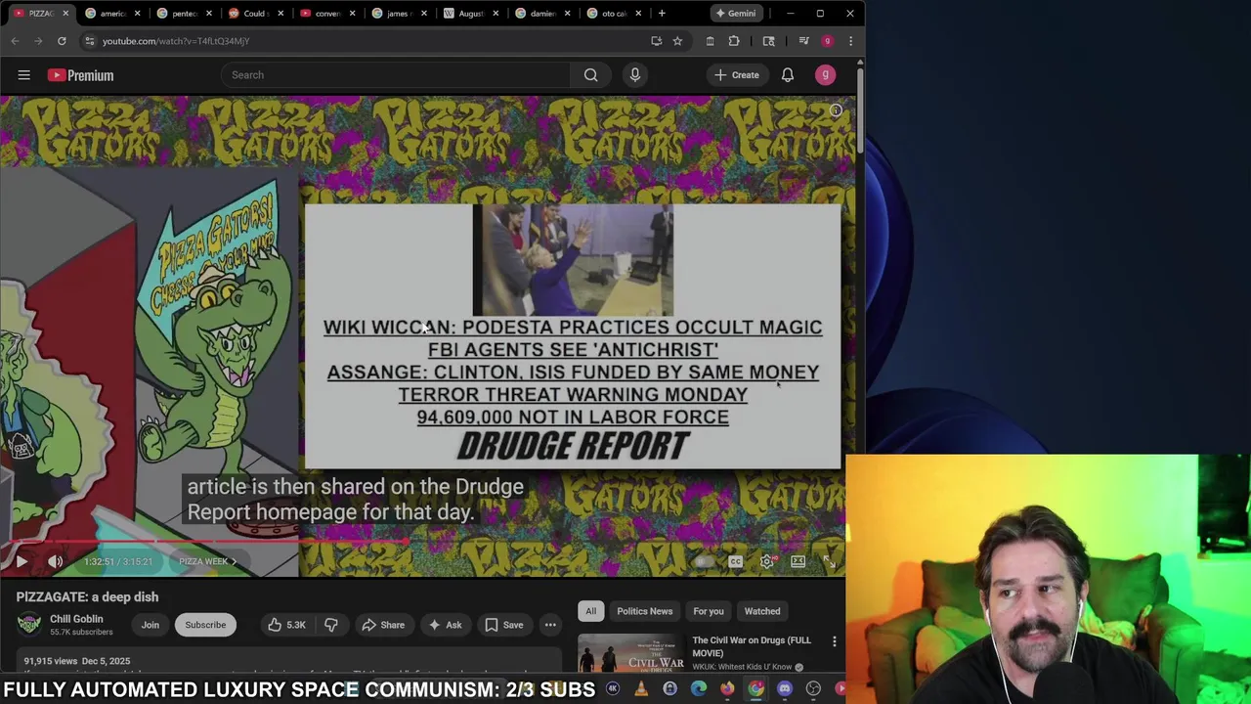This screenshot has width=1251, height=704.
Task: Open Discord from the taskbar
Action: click(x=784, y=689)
